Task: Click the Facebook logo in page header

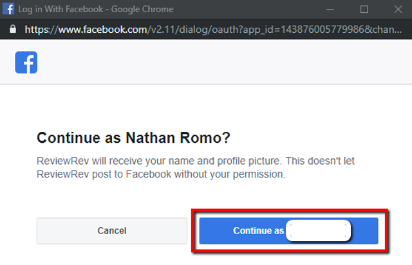Action: [26, 62]
